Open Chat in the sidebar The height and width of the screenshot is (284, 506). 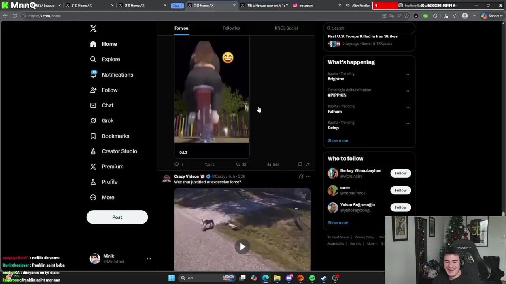pos(102,105)
